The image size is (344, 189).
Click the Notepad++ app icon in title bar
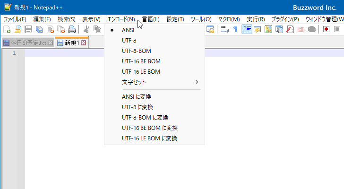pyautogui.click(x=8, y=7)
